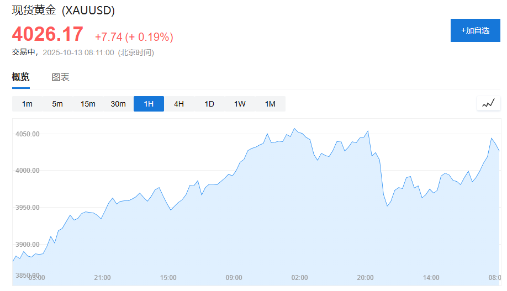Click the 4000.00 price axis label
Viewport: 507px width, 291px height.
tap(28, 171)
